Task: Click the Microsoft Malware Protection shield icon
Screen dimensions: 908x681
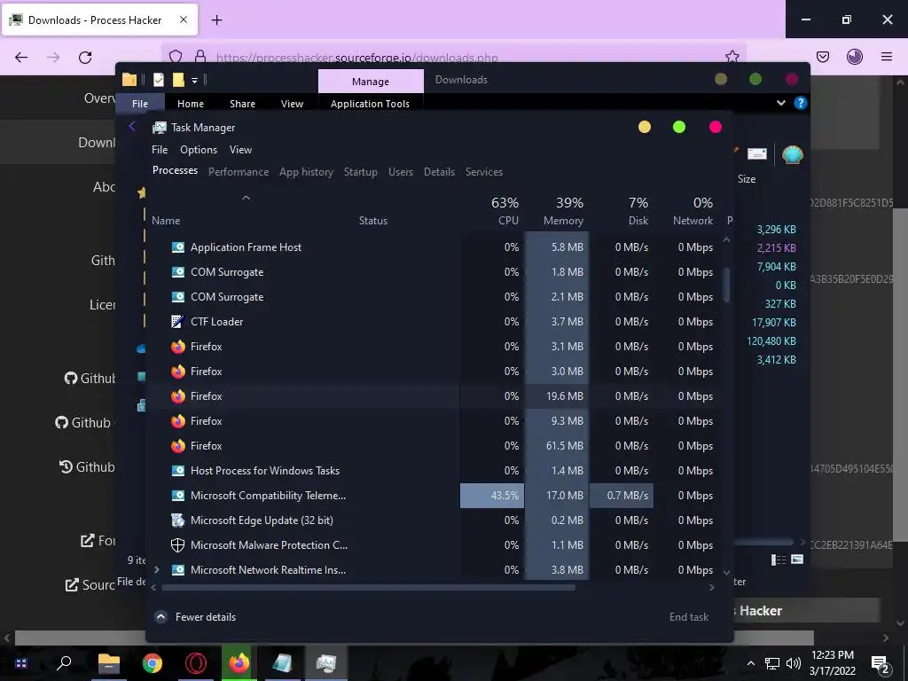Action: pyautogui.click(x=177, y=545)
